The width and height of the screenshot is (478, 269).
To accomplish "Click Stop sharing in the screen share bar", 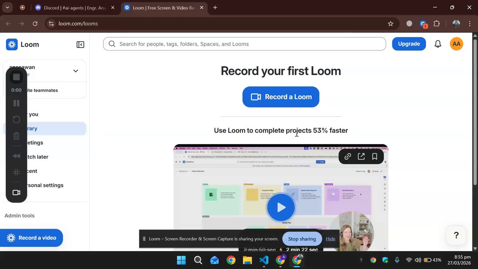I will (302, 239).
